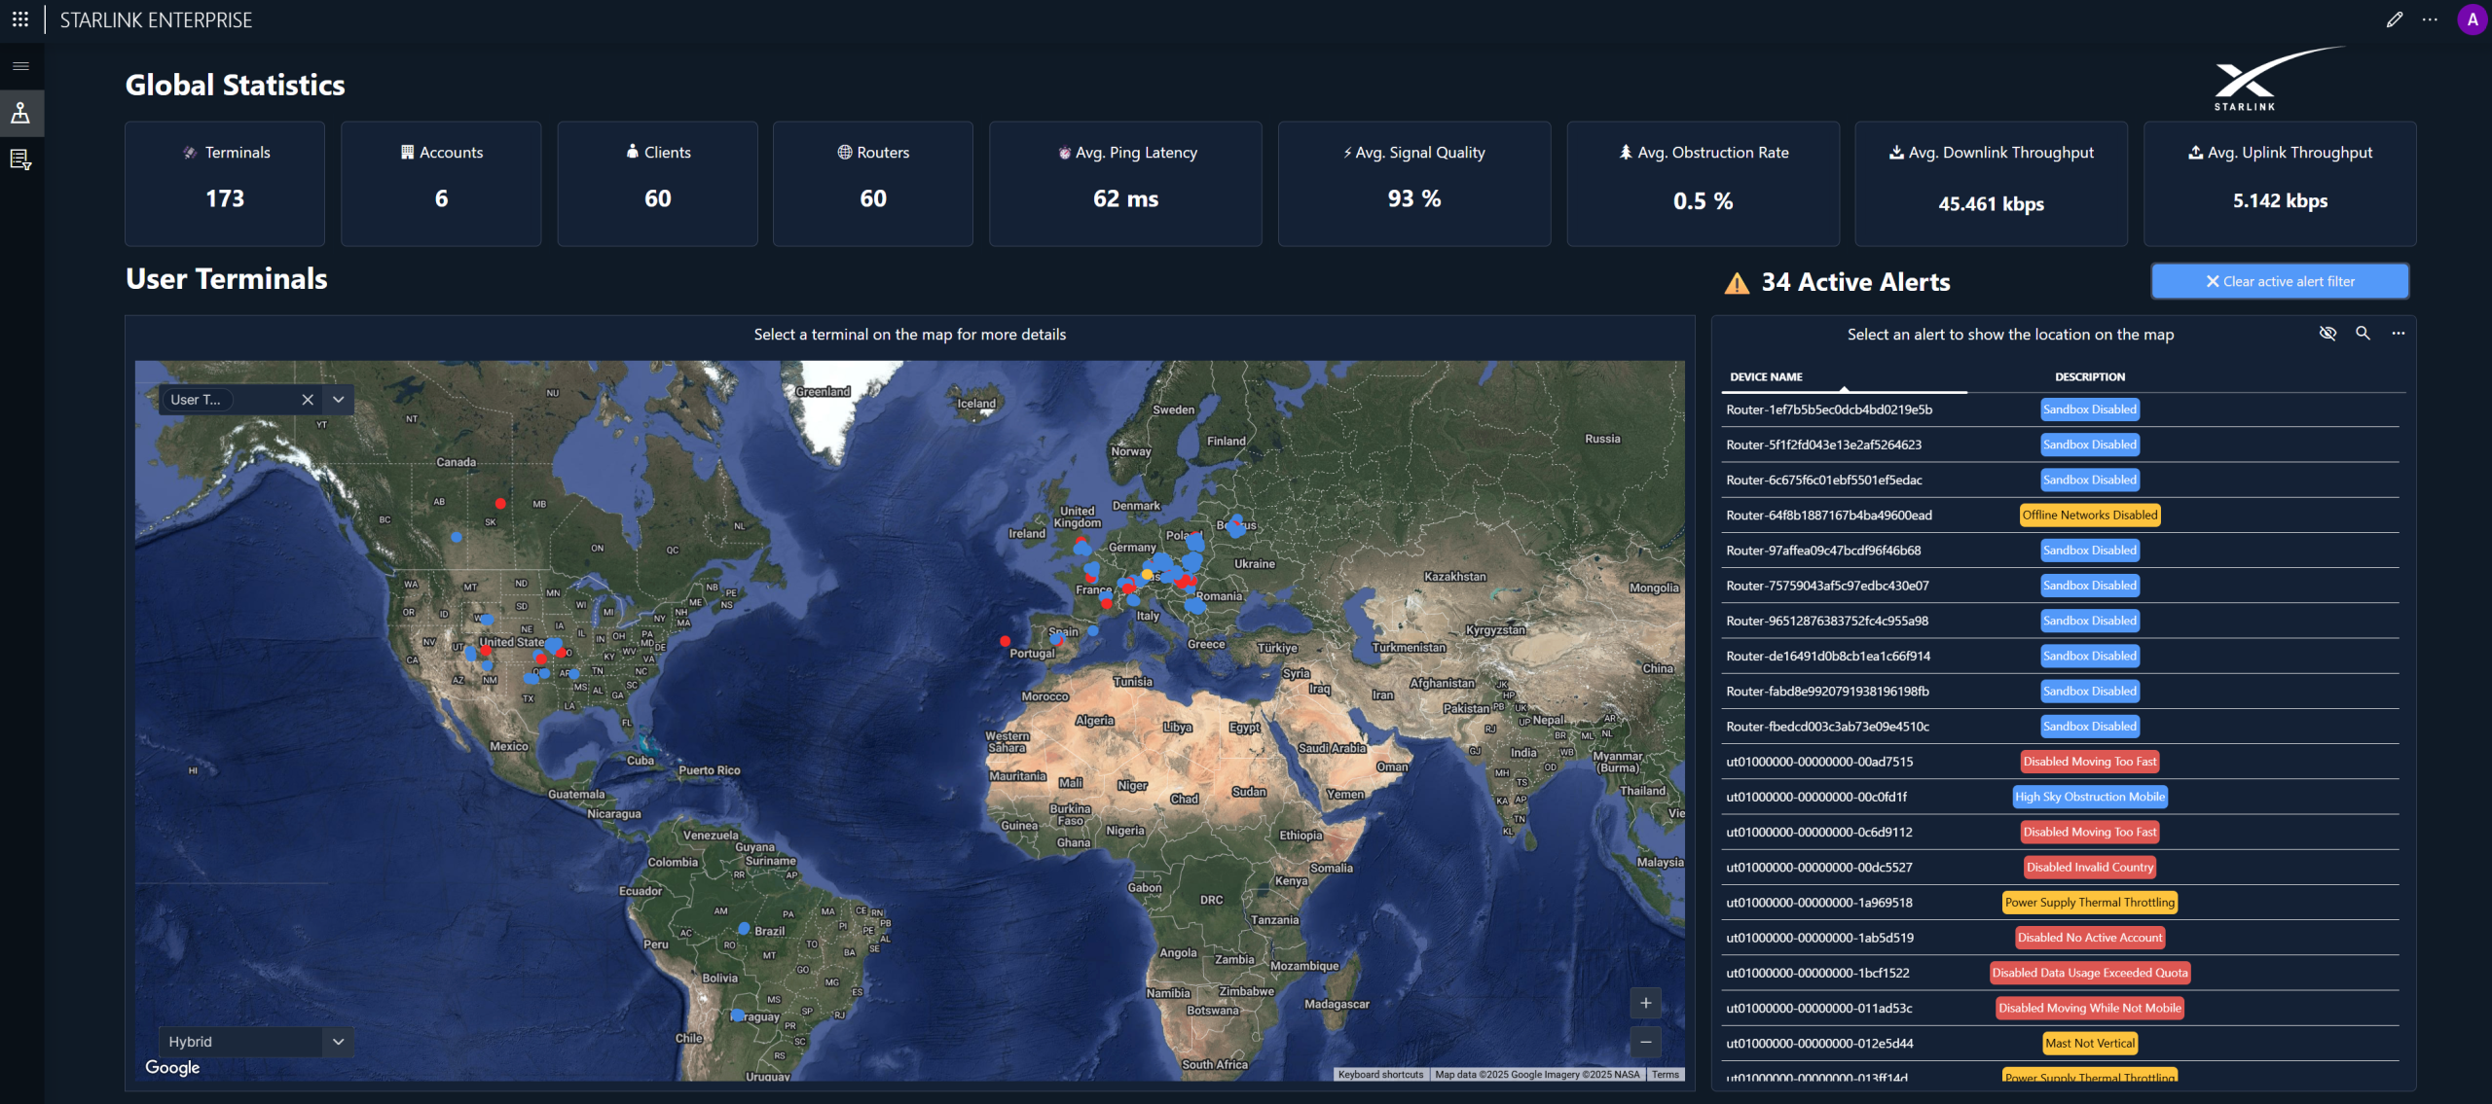Image resolution: width=2492 pixels, height=1104 pixels.
Task: Select alert row Router-97affea09c47bcdf96f46b68
Action: coord(2062,551)
